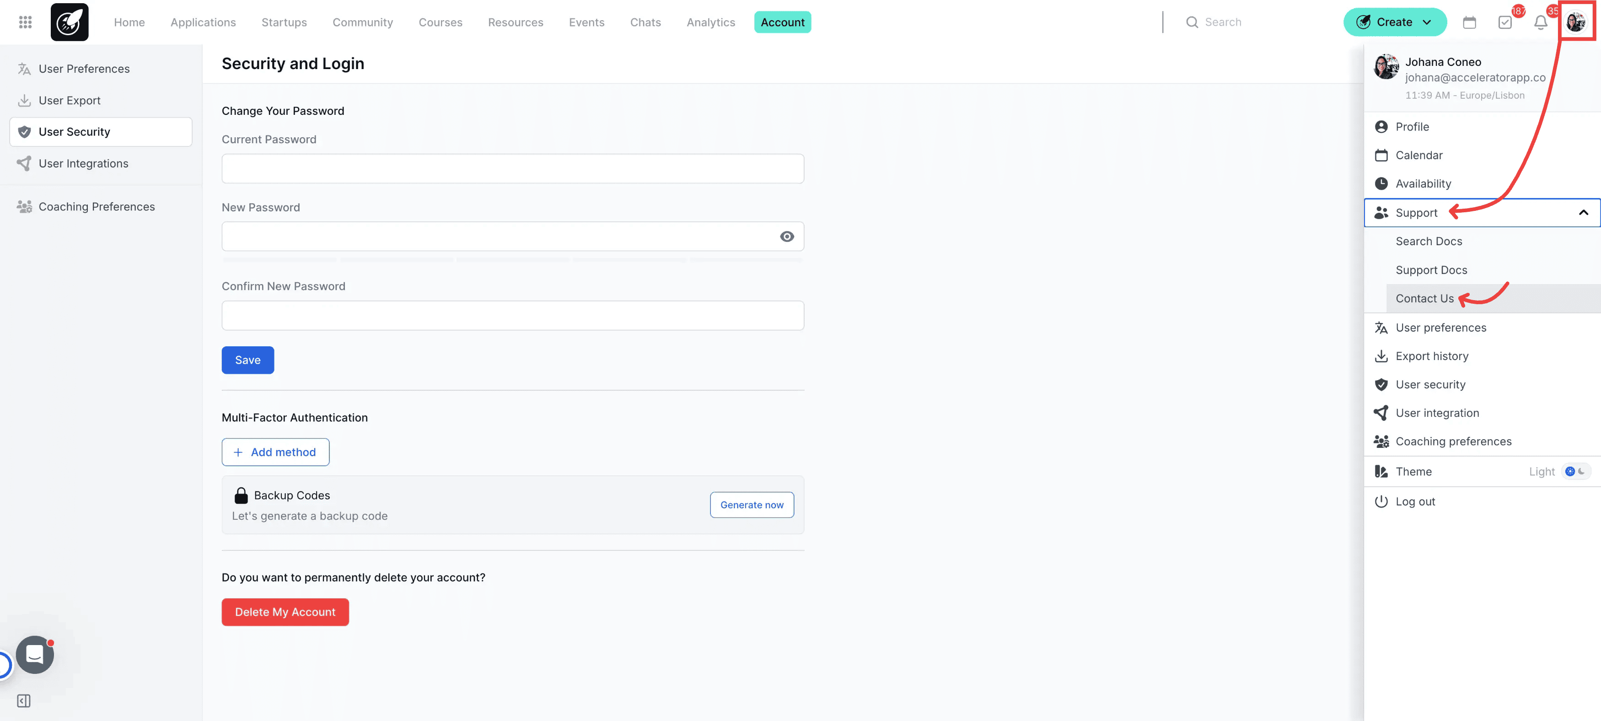Select Contact Us under Support
The width and height of the screenshot is (1601, 721).
click(x=1424, y=298)
